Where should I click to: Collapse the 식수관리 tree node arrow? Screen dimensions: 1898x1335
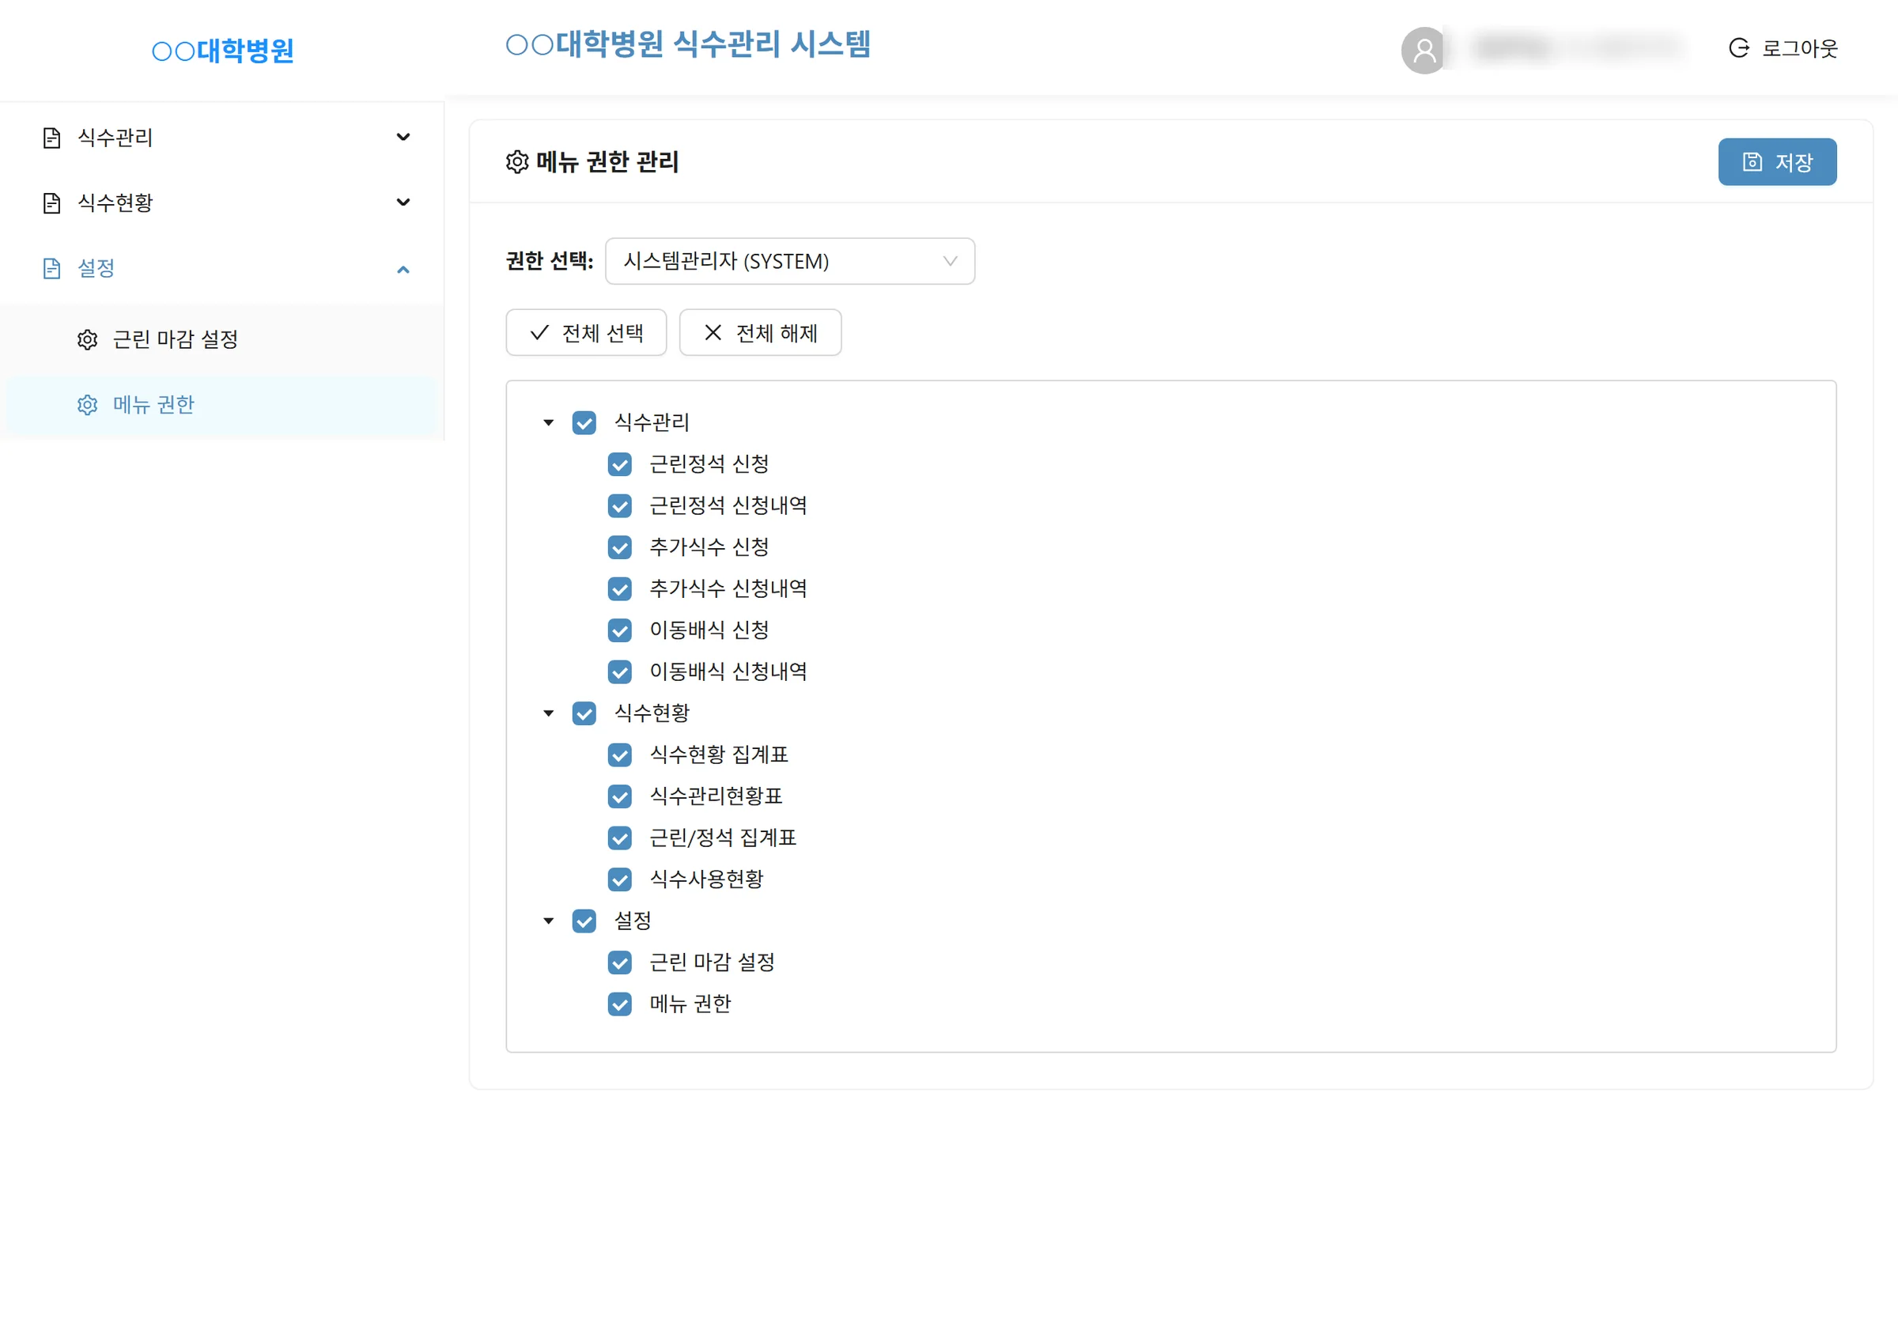click(x=548, y=423)
